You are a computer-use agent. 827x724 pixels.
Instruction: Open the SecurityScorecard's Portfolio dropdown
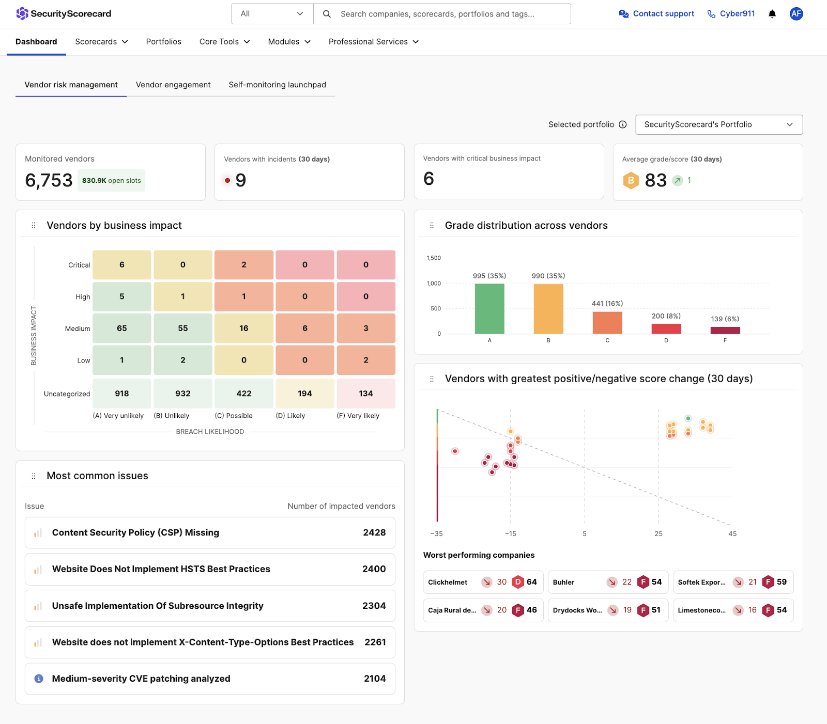(x=718, y=124)
